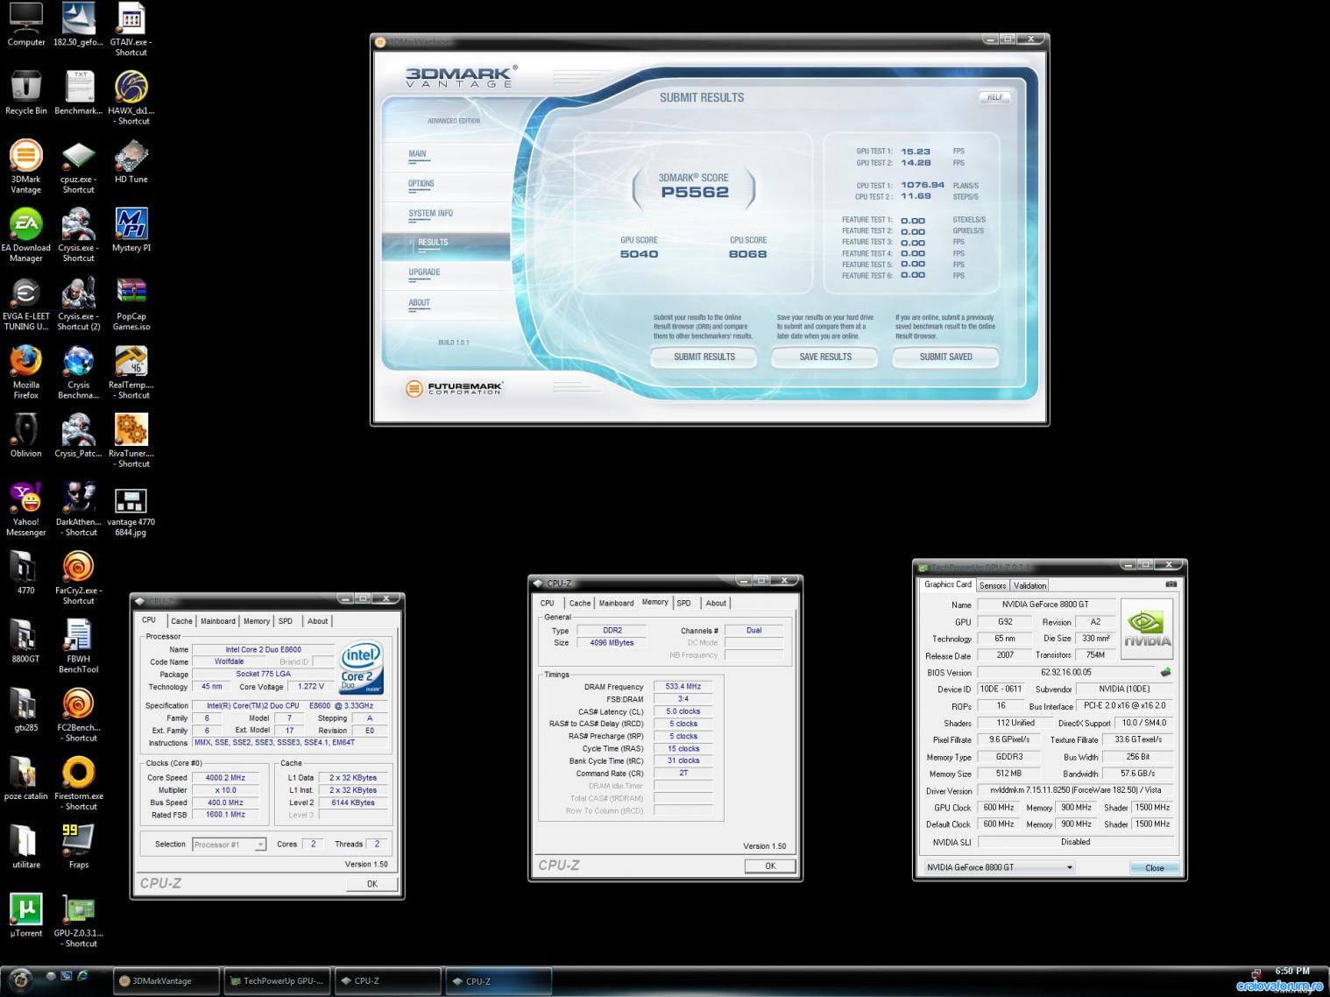Click DRAM Frequency 533.4 MHz value
The width and height of the screenshot is (1330, 997).
(x=683, y=687)
